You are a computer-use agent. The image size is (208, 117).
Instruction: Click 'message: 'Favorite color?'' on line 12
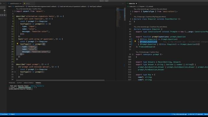click(36, 32)
